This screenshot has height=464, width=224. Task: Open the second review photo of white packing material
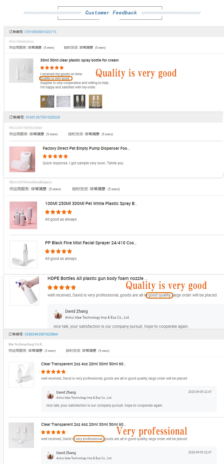(x=63, y=101)
